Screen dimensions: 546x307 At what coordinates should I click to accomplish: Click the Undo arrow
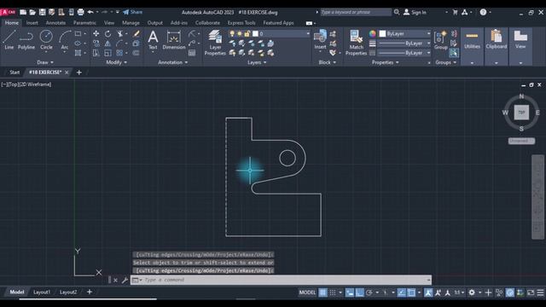[90, 12]
